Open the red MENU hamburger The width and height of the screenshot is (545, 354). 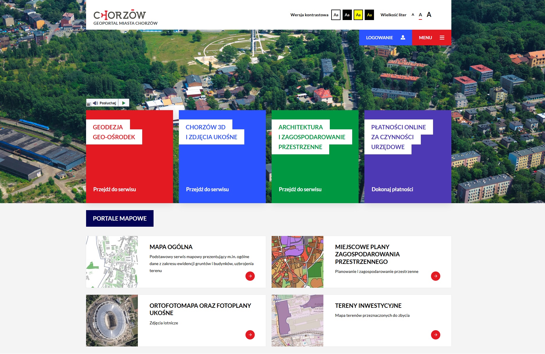click(431, 37)
